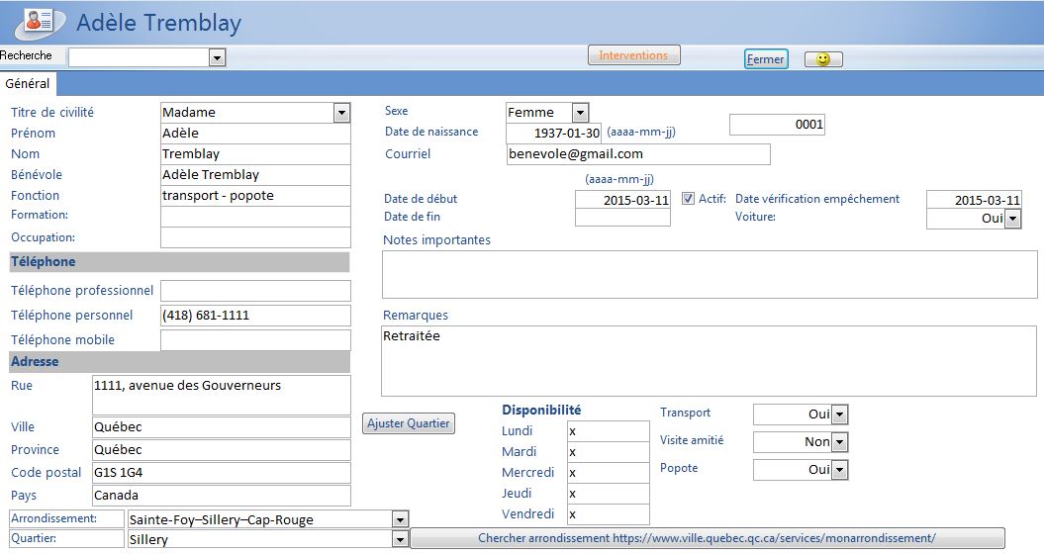Image resolution: width=1044 pixels, height=554 pixels.
Task: Click the Code postal field G1S 1G4
Action: (x=221, y=473)
